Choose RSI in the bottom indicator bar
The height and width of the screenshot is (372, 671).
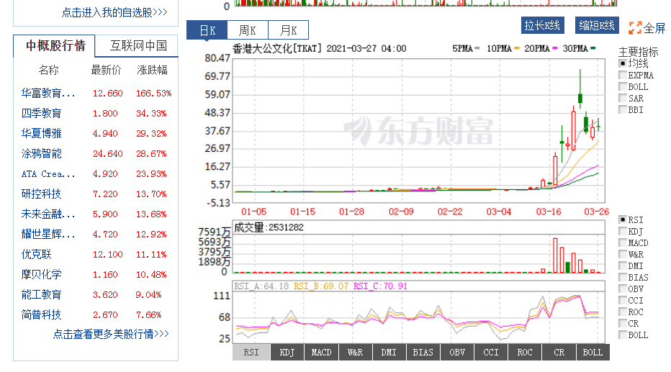(x=251, y=353)
